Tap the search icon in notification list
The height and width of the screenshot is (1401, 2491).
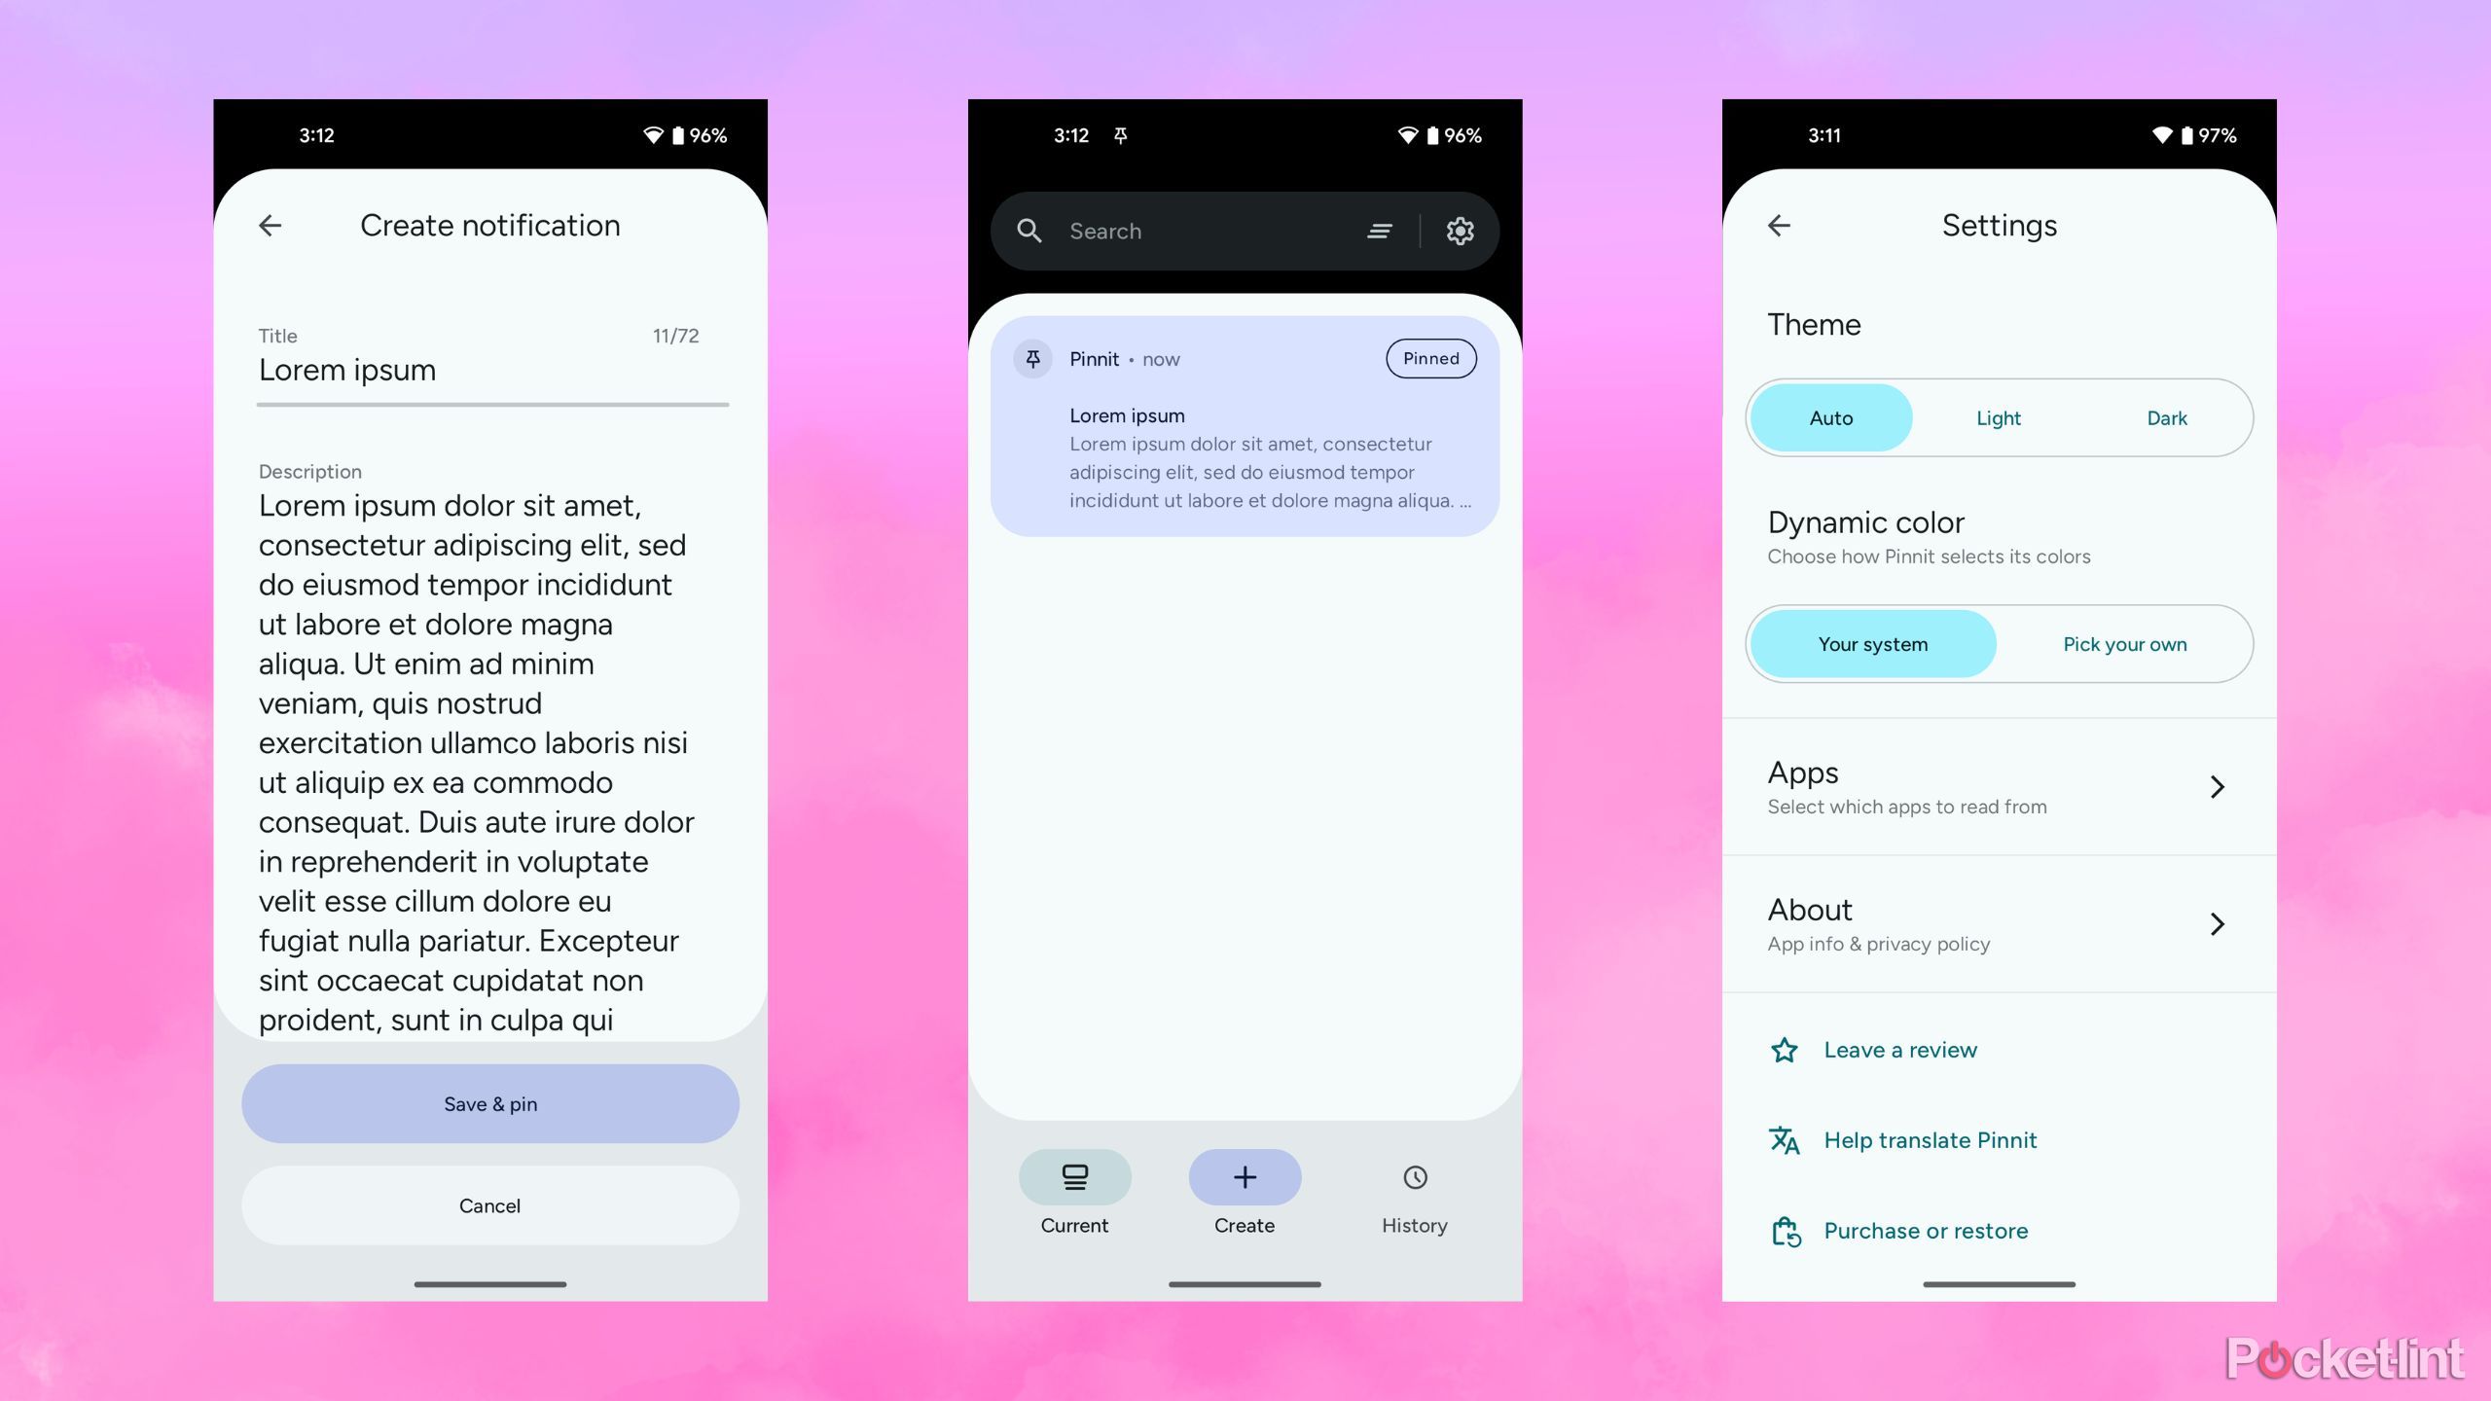point(1029,230)
